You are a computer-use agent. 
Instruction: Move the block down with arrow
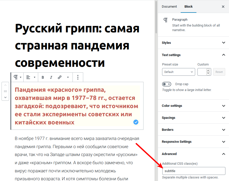(x=5, y=97)
